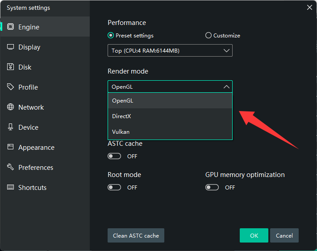Click the Device microphone icon
317x251 pixels.
tap(10, 127)
